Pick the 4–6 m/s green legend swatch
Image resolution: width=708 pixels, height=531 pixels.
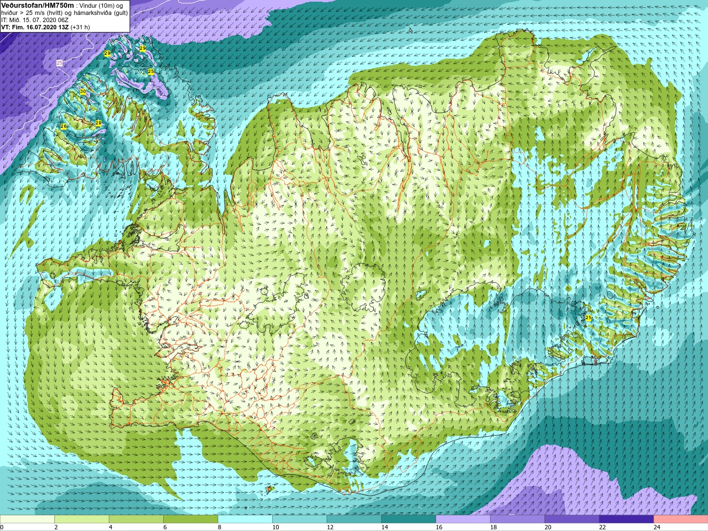136,519
